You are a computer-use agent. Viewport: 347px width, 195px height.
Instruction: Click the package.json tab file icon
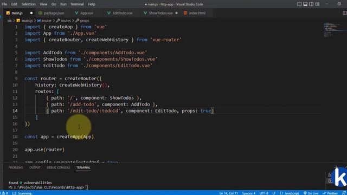coord(40,13)
